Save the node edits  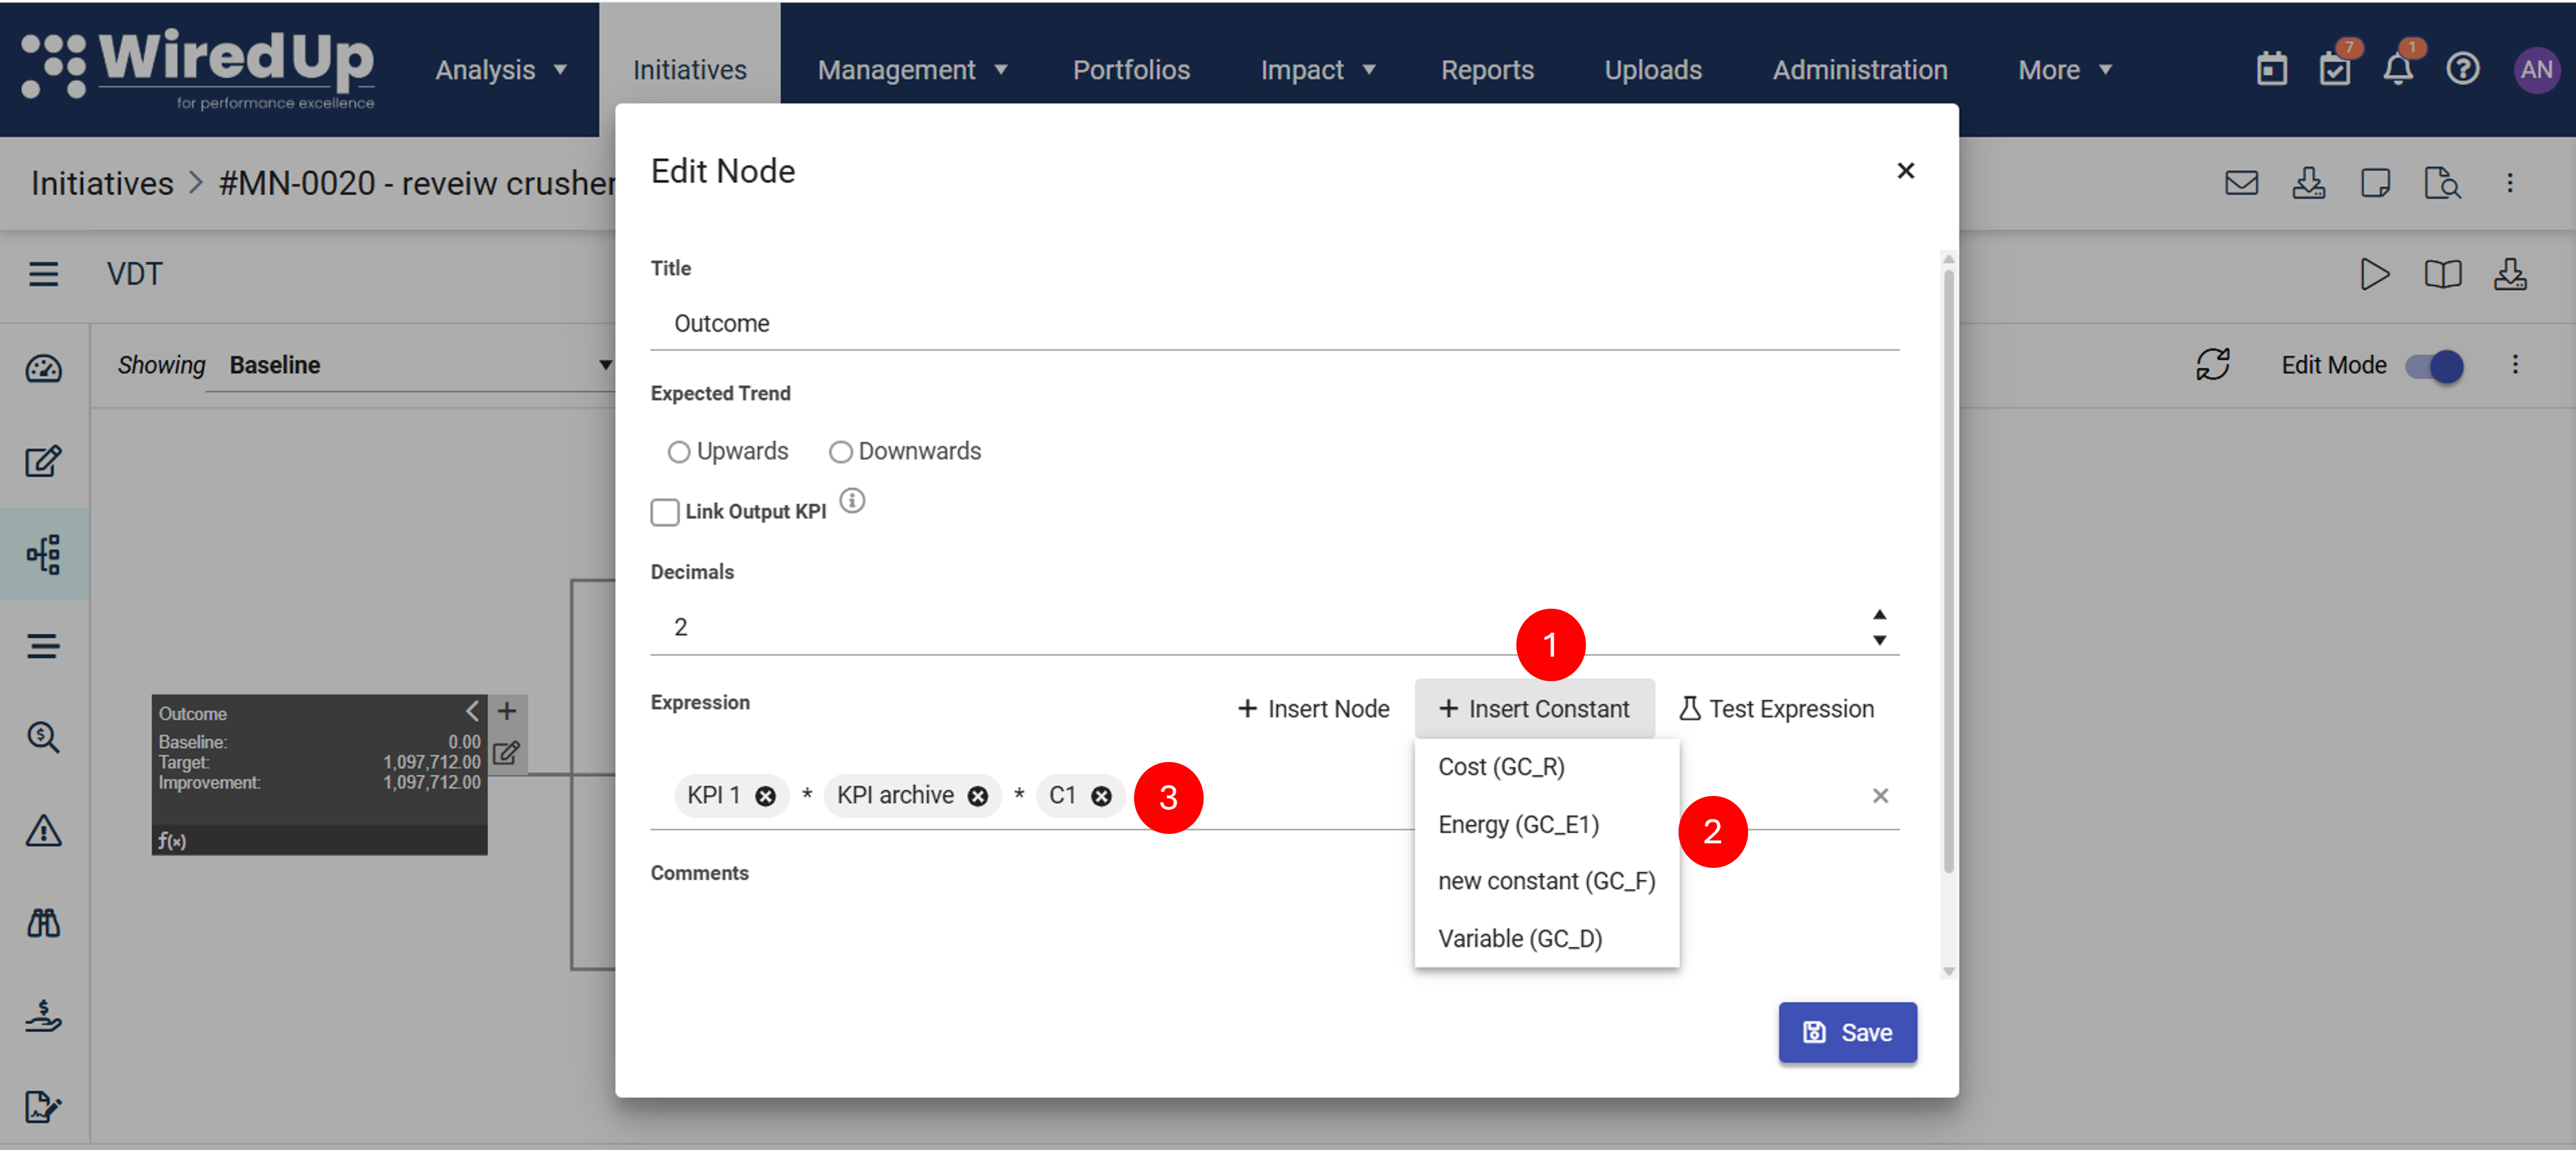pos(1847,1033)
